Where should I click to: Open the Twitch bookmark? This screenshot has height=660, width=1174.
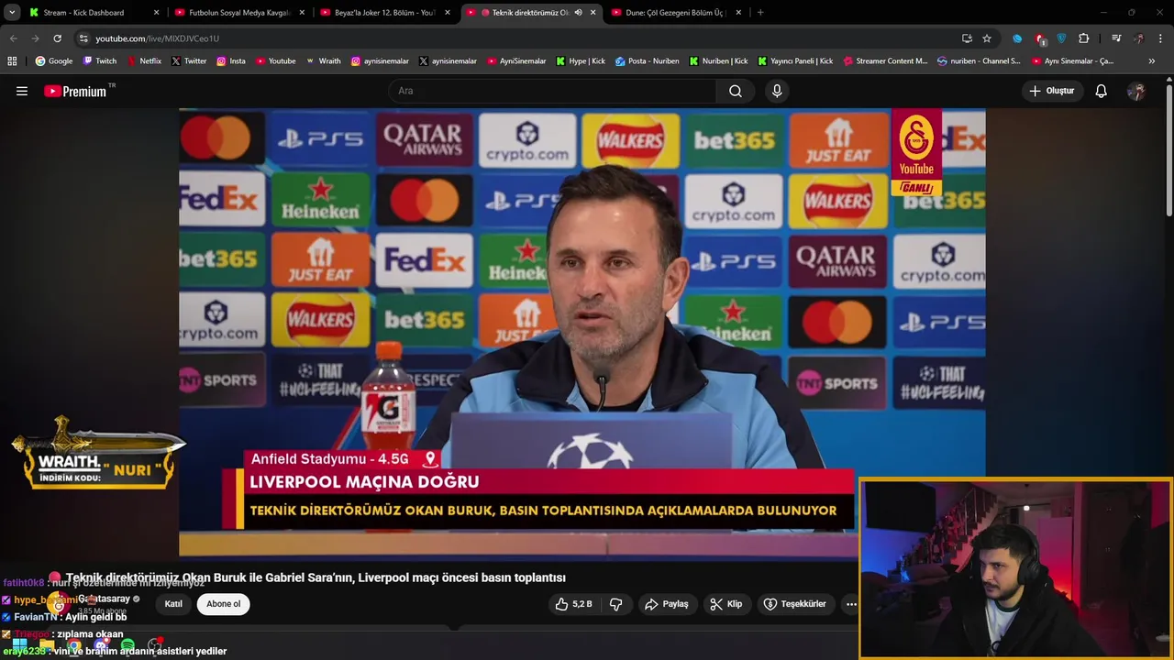[x=100, y=61]
